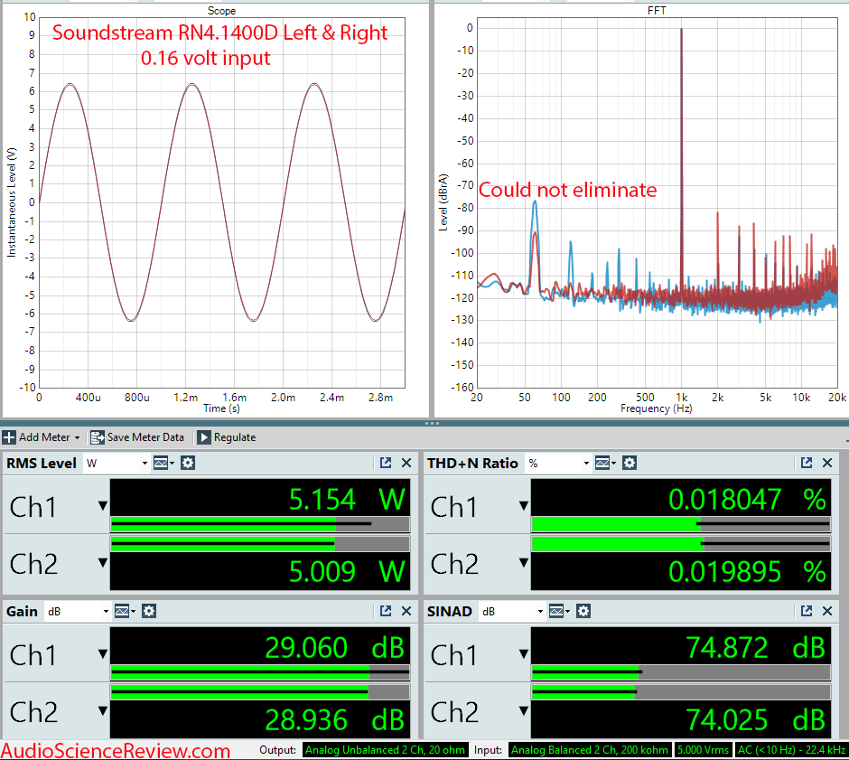Open Gain unit dropdown showing dB
Image resolution: width=849 pixels, height=760 pixels.
coord(78,612)
